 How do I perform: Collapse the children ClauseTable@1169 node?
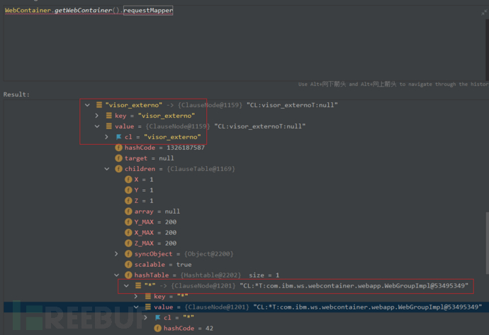point(107,169)
